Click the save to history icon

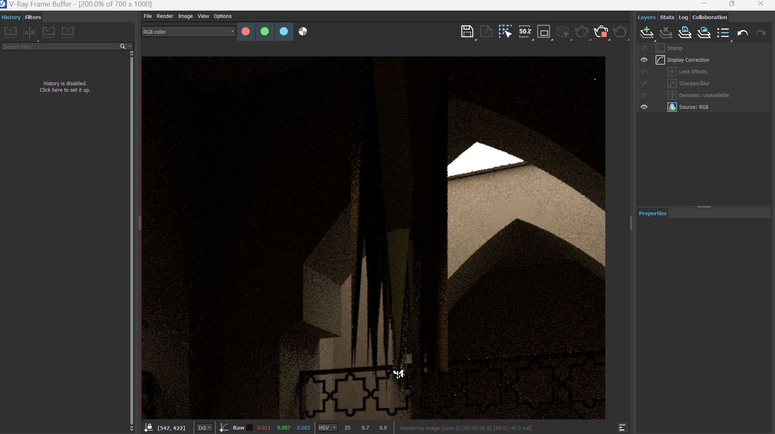click(11, 32)
